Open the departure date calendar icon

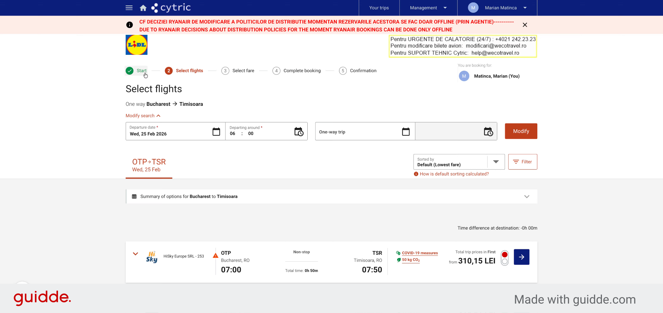[x=216, y=132]
